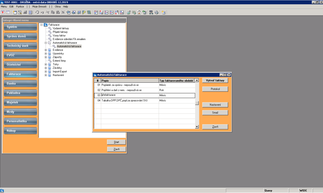Click the přefakturace description field in row 03

(x=130, y=95)
